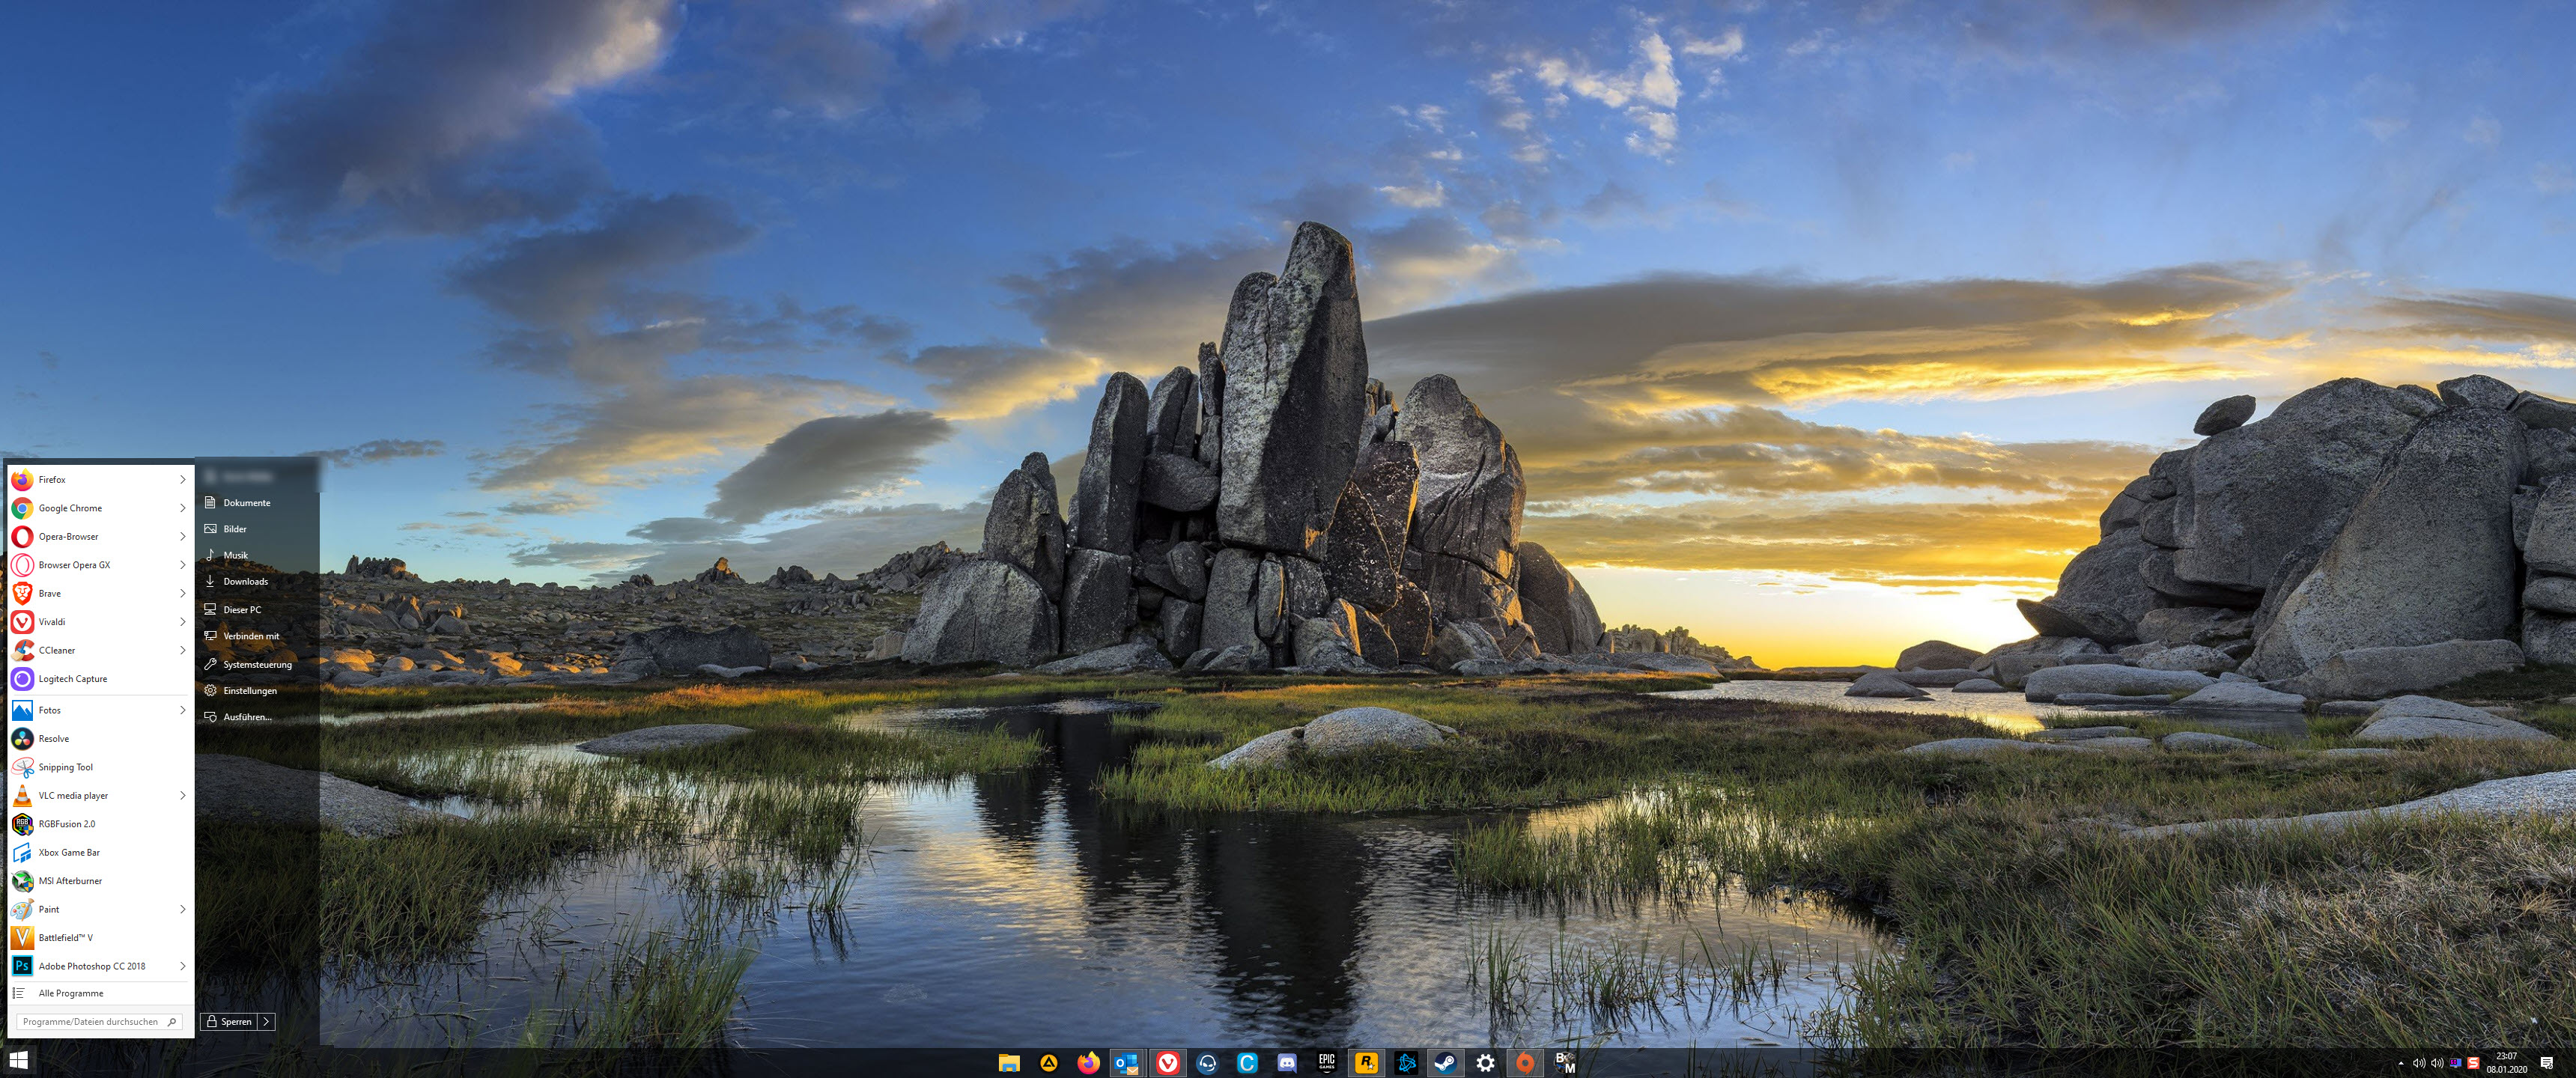Open the Battle.net taskbar icon
This screenshot has width=2576, height=1078.
pos(1406,1063)
